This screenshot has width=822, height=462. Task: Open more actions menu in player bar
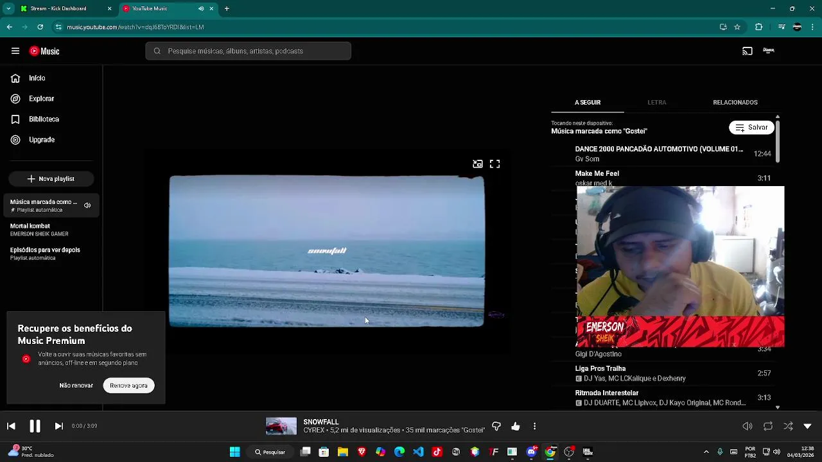534,426
